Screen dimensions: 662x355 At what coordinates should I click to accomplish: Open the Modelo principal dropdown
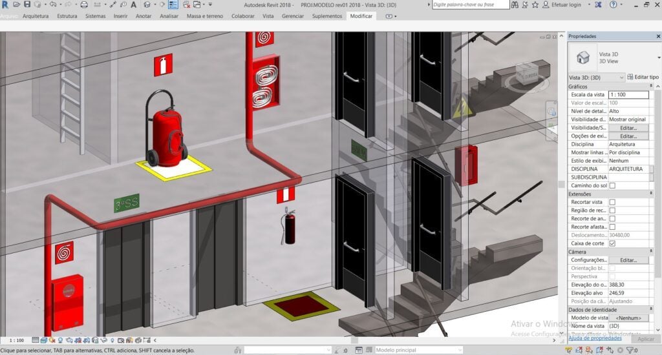click(x=418, y=350)
